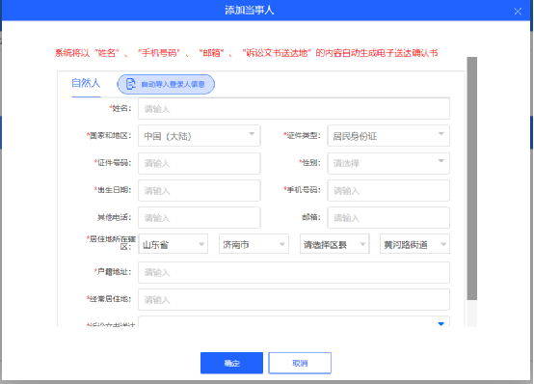Open the 黄河路街道 street dropdown

pyautogui.click(x=414, y=244)
